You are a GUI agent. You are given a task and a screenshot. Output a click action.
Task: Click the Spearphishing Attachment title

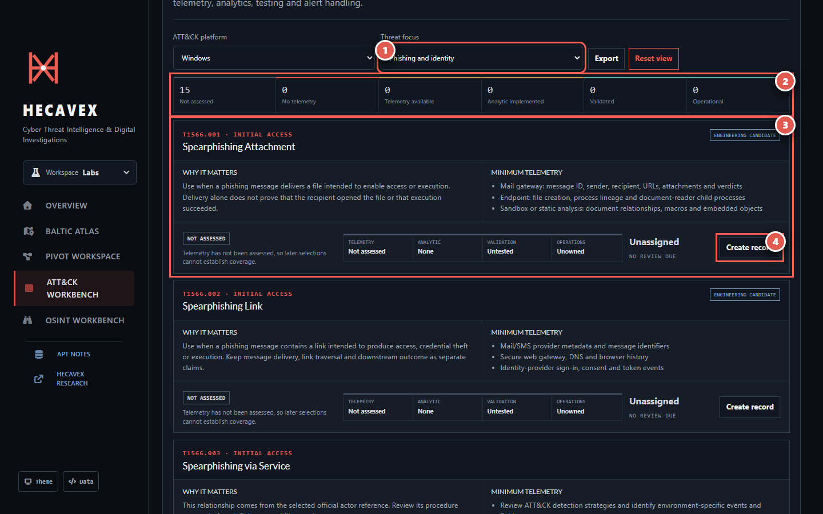coord(239,147)
